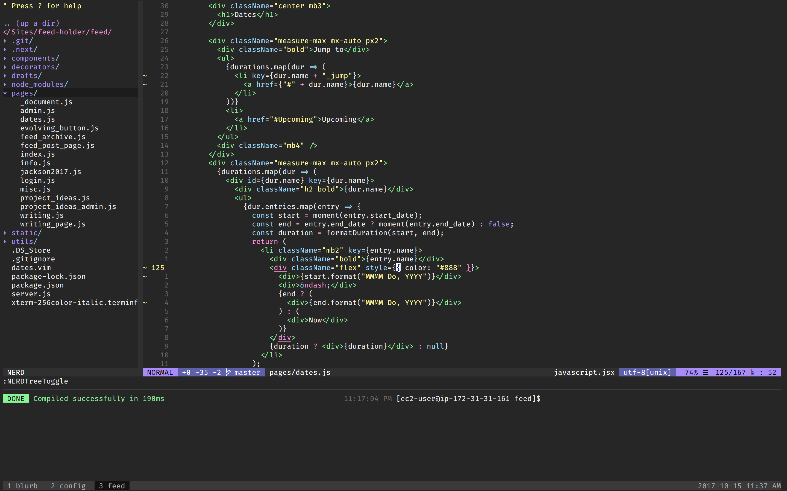Open project_ideas.js in the file tree
The width and height of the screenshot is (787, 491).
tap(55, 198)
